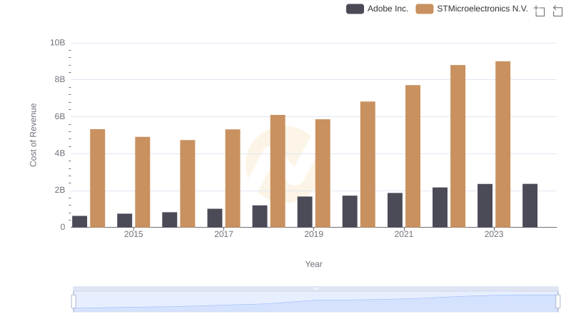
Task: Toggle the Adobe Inc. series label in legend
Action: pyautogui.click(x=388, y=9)
